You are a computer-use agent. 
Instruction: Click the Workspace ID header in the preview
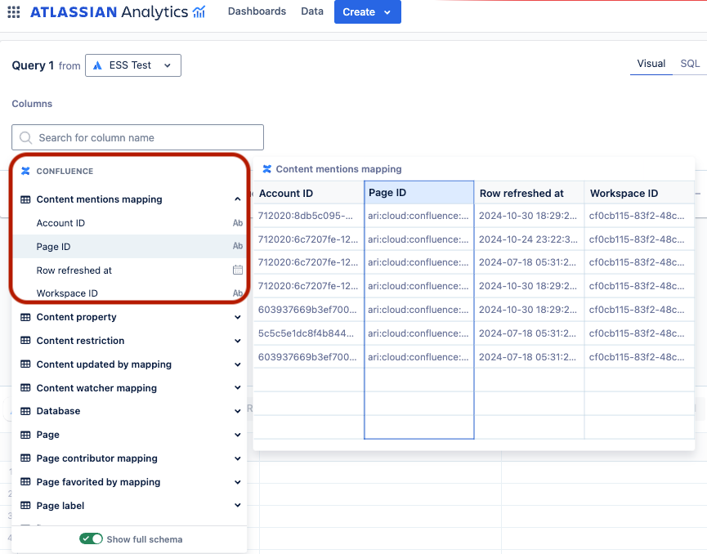639,193
